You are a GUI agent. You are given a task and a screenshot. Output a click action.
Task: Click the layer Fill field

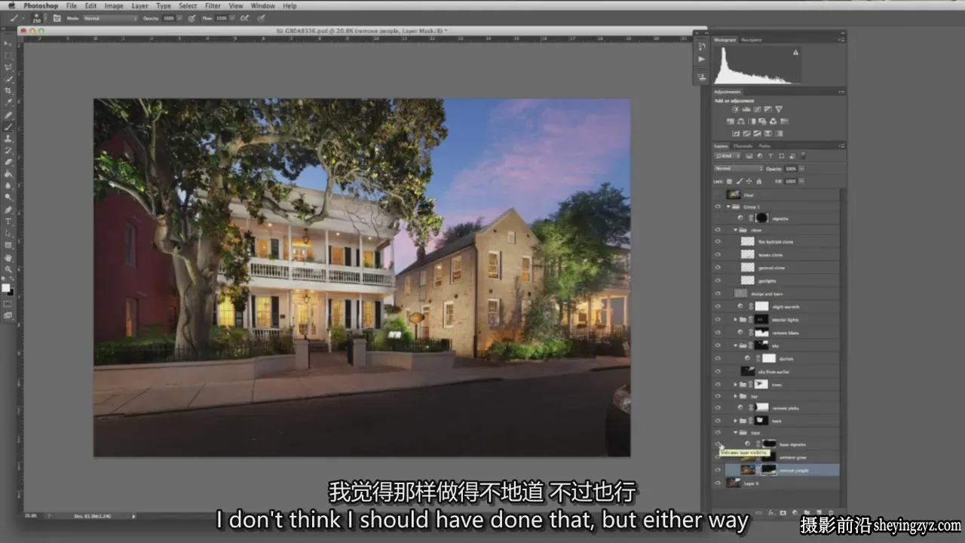pos(792,181)
